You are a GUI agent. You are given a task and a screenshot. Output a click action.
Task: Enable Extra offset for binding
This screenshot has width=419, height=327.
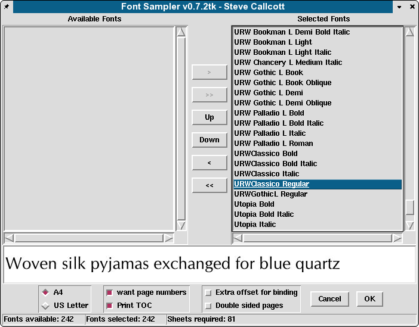coord(208,292)
